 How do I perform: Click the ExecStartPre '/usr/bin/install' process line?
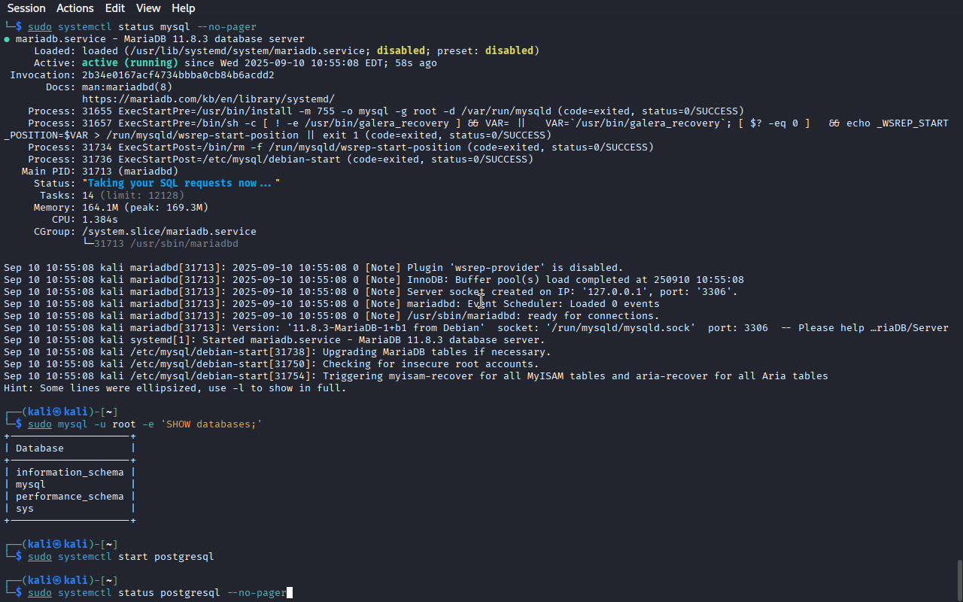tap(386, 111)
